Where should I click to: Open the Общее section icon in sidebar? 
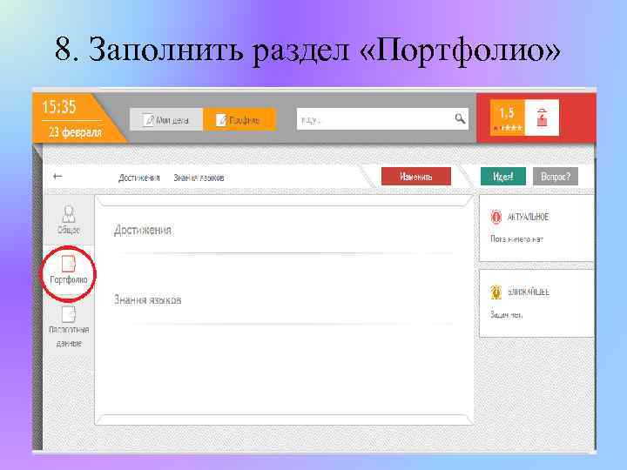[69, 215]
